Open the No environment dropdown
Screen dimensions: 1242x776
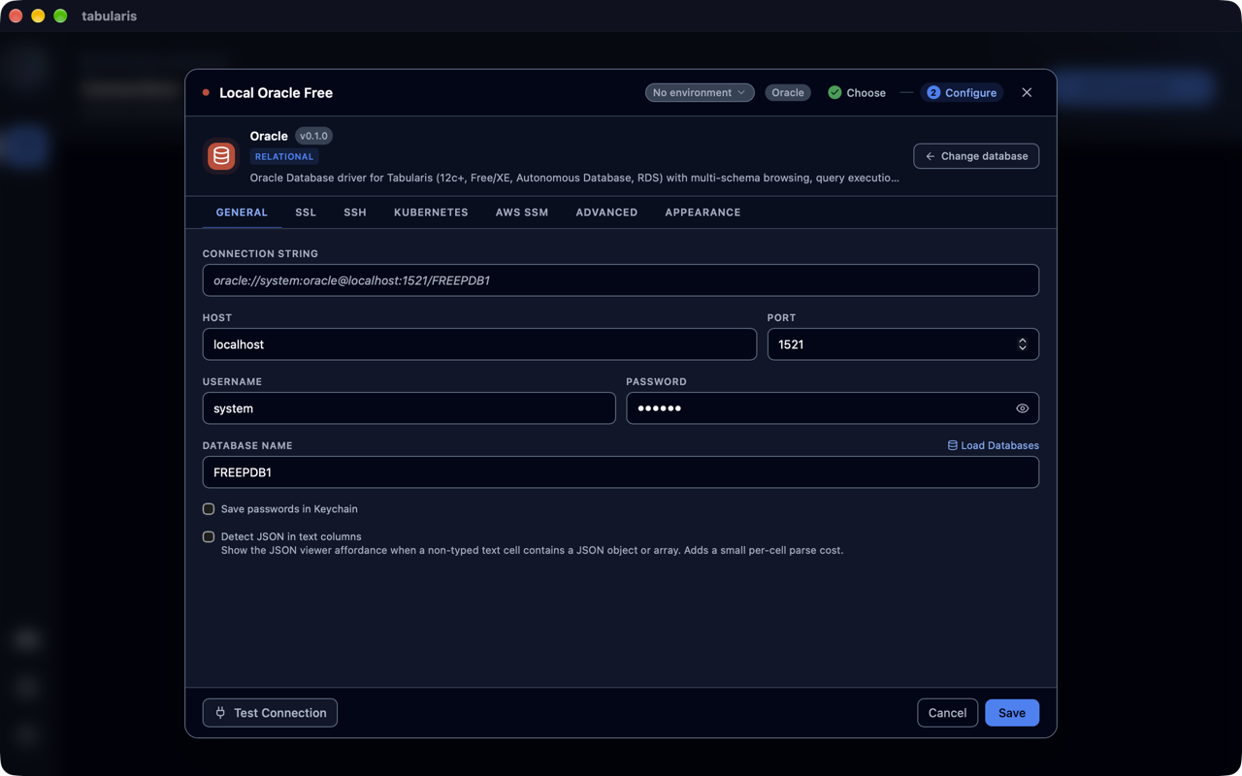pyautogui.click(x=700, y=93)
